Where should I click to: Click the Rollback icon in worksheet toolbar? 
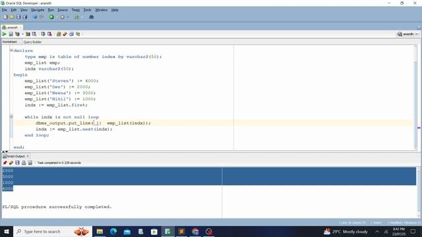[49, 34]
